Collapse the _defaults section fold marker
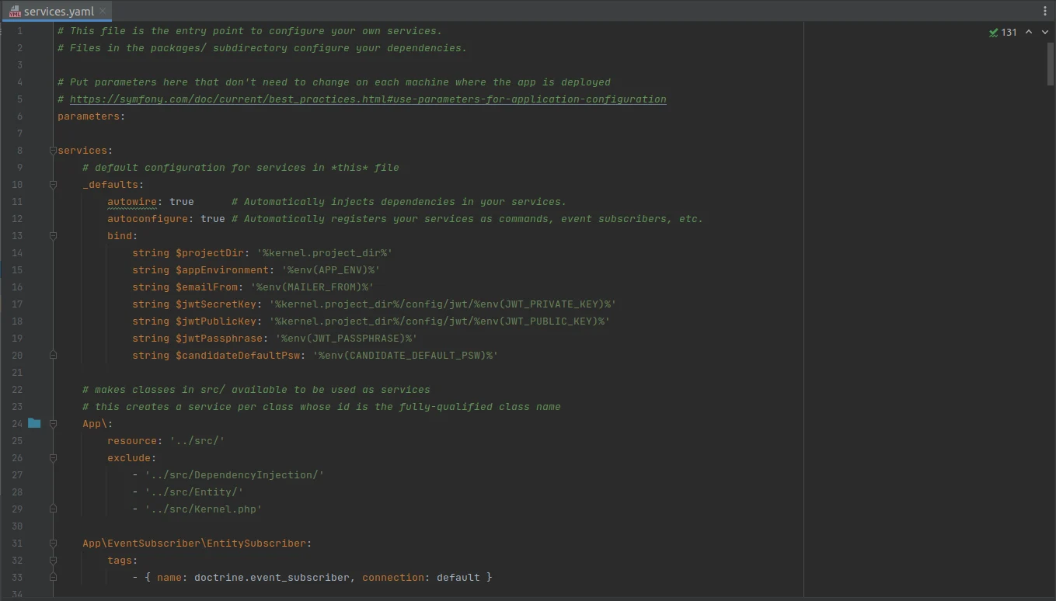 click(53, 185)
